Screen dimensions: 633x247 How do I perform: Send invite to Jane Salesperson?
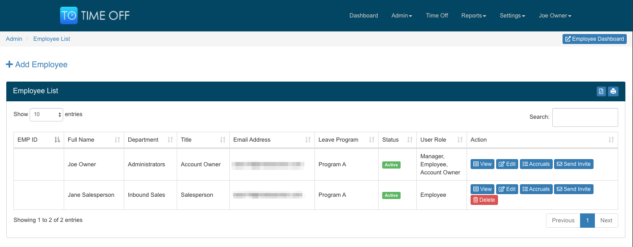click(573, 189)
